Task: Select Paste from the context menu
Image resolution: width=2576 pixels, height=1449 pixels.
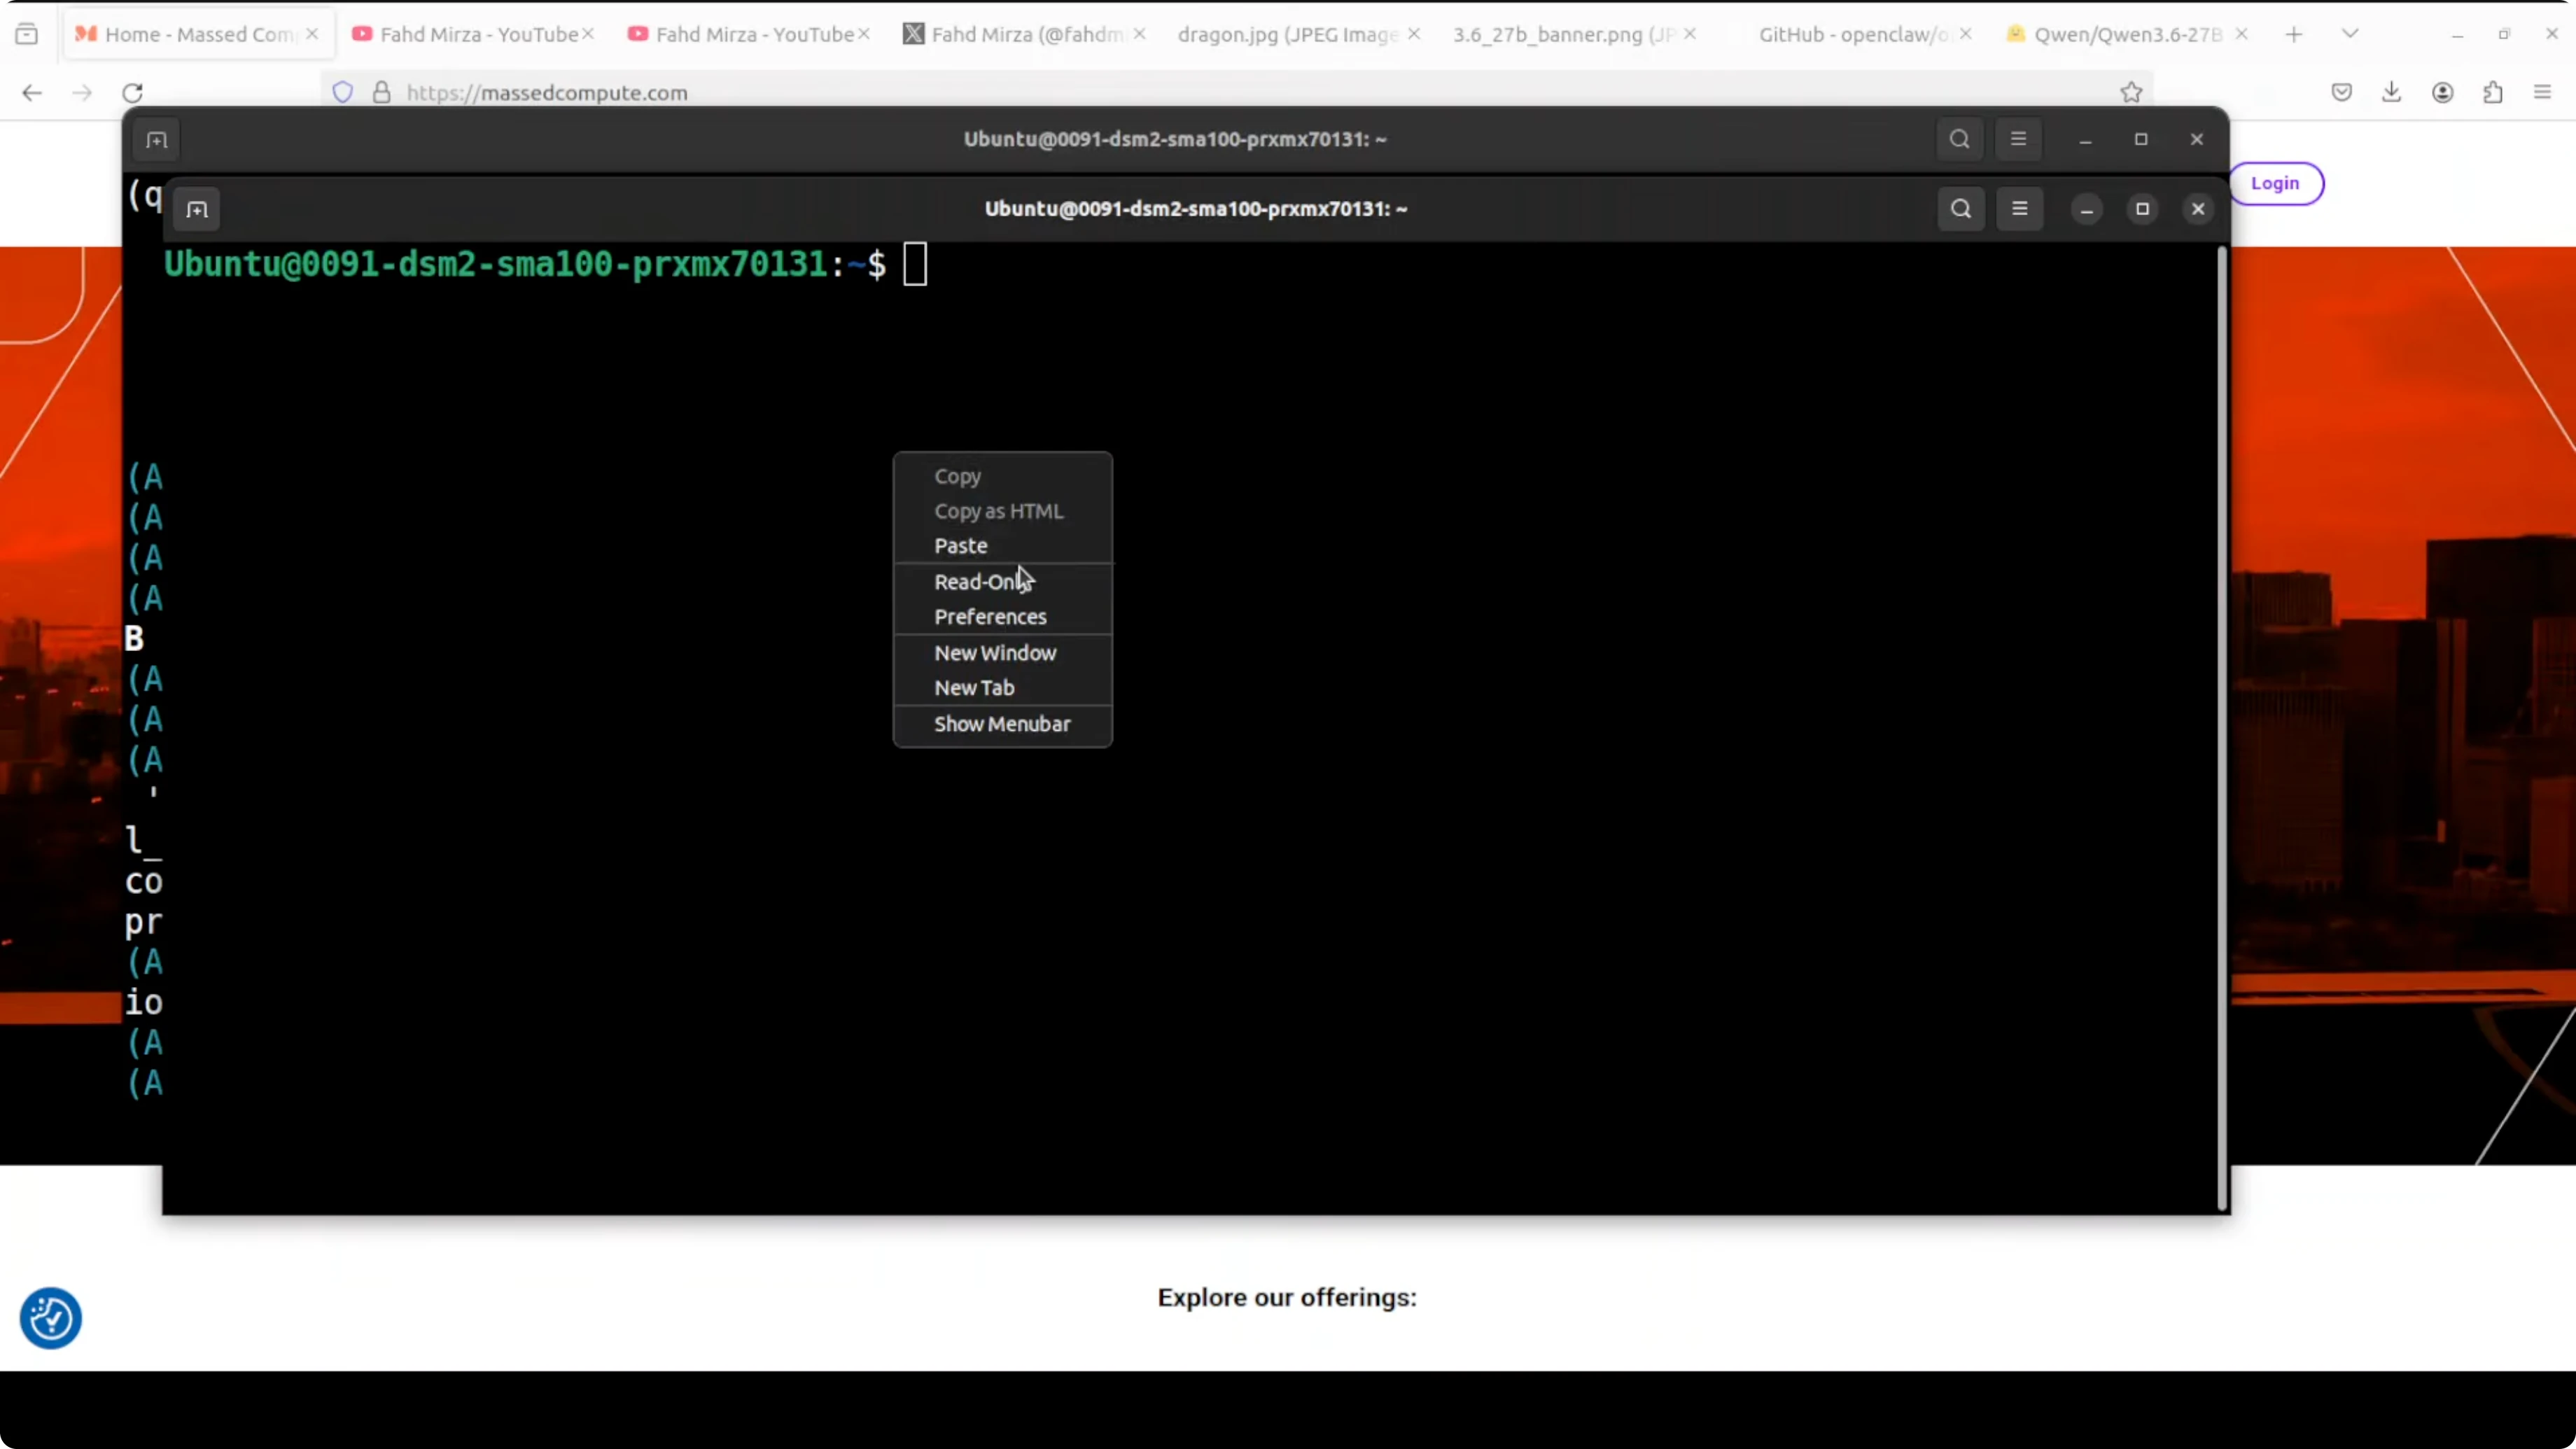Action: tap(960, 546)
